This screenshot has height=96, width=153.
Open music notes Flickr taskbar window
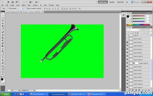(x=77, y=94)
